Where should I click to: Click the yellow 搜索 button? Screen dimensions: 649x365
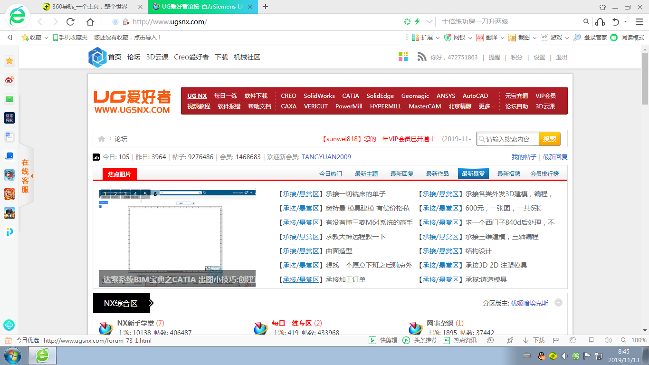point(550,139)
